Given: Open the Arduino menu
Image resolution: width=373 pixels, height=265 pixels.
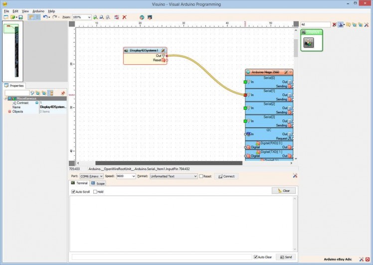Looking at the screenshot, I should point(38,10).
